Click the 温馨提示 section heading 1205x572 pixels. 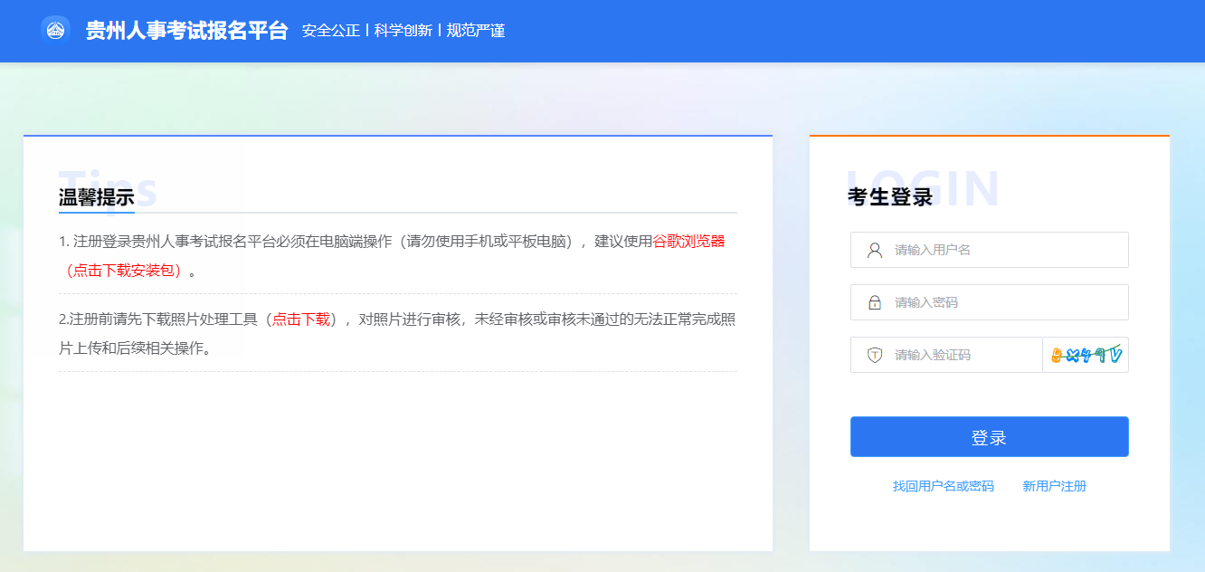coord(96,196)
